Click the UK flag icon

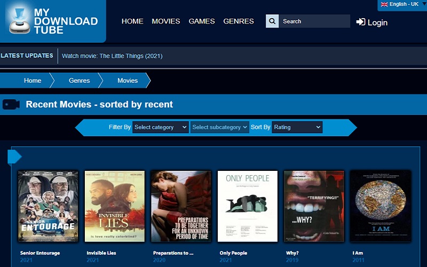pyautogui.click(x=384, y=4)
